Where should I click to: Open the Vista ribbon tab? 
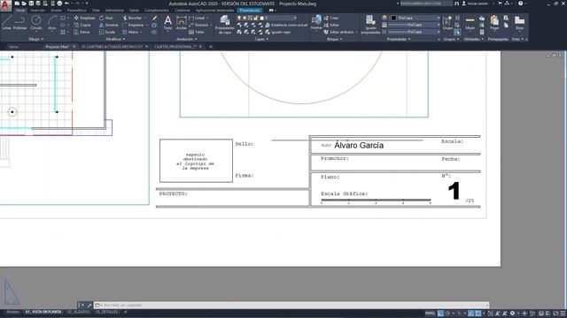(96, 10)
